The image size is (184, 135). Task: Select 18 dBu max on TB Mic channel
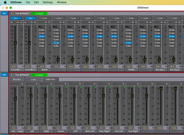coord(128,37)
